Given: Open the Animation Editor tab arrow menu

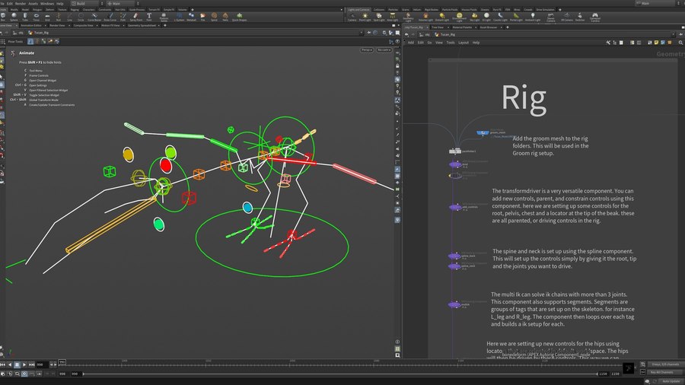Looking at the screenshot, I should (46, 26).
